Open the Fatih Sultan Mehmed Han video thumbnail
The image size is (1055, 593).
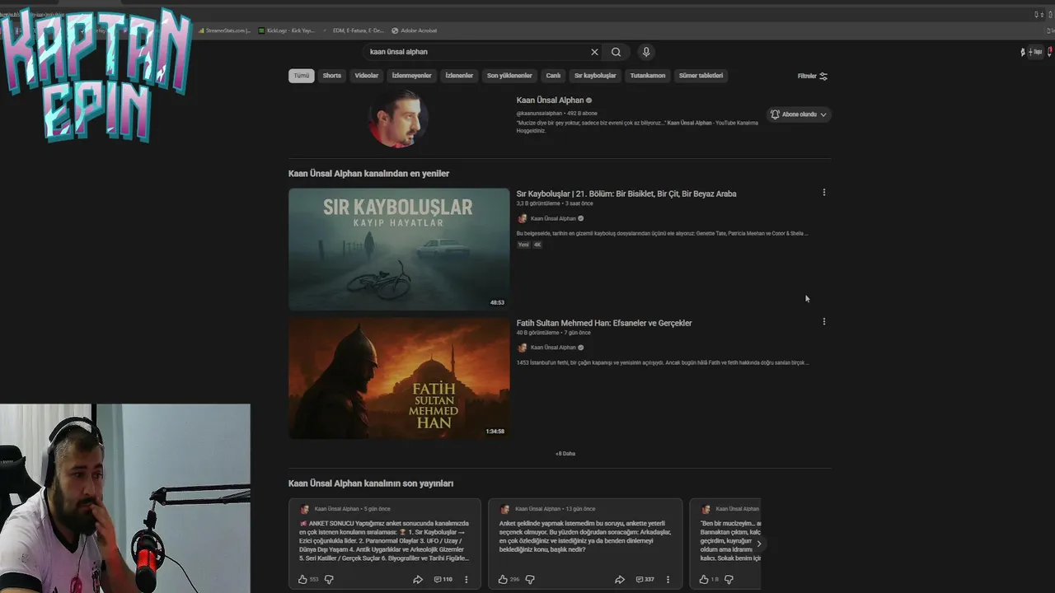(x=399, y=379)
